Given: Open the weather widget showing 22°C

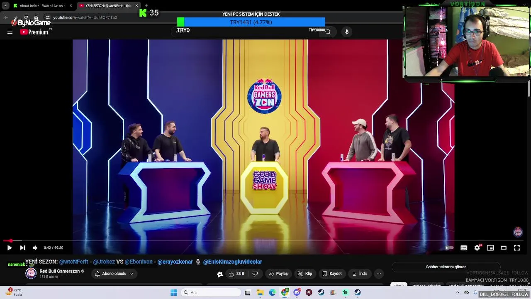Looking at the screenshot, I should pos(13,292).
